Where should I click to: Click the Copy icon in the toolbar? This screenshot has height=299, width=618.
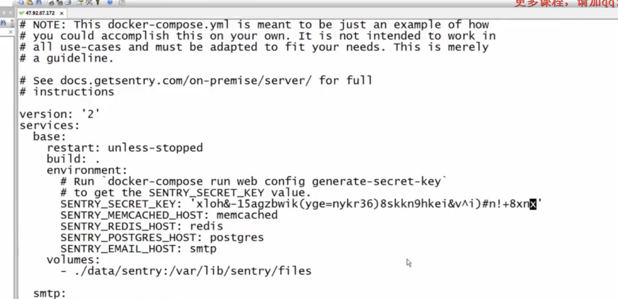point(22,2)
